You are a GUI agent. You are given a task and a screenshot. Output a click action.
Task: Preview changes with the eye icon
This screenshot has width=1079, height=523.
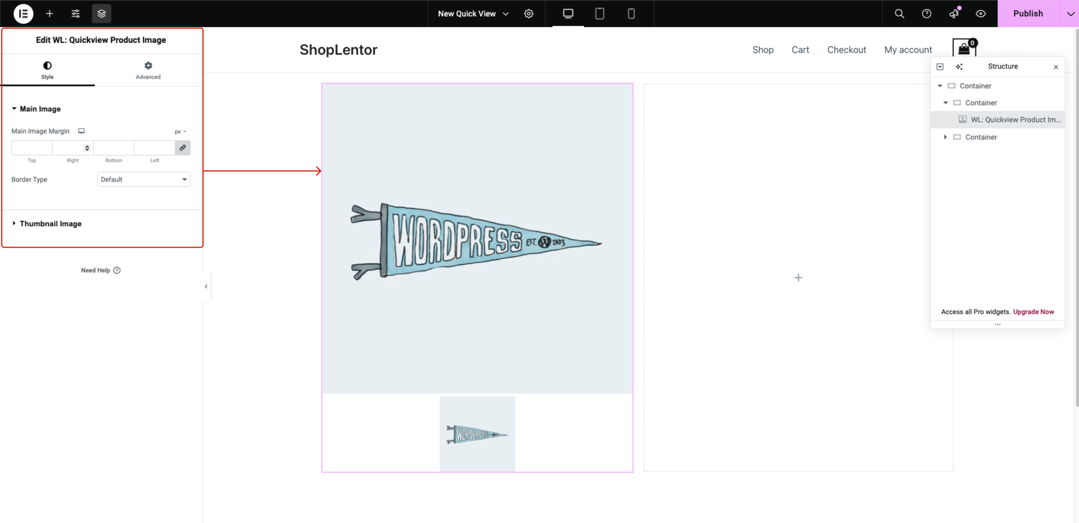(x=980, y=14)
